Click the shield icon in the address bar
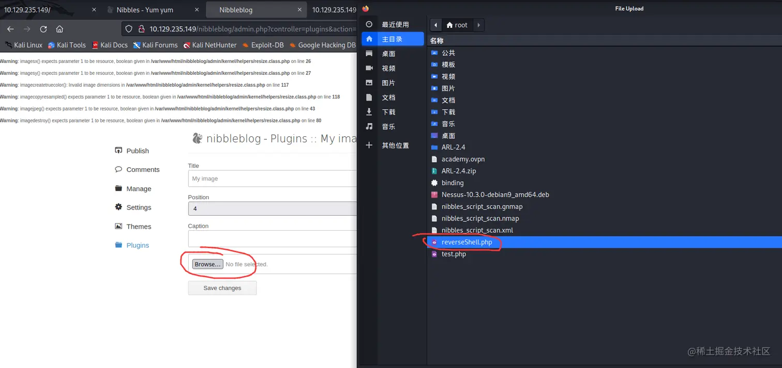 [x=129, y=29]
